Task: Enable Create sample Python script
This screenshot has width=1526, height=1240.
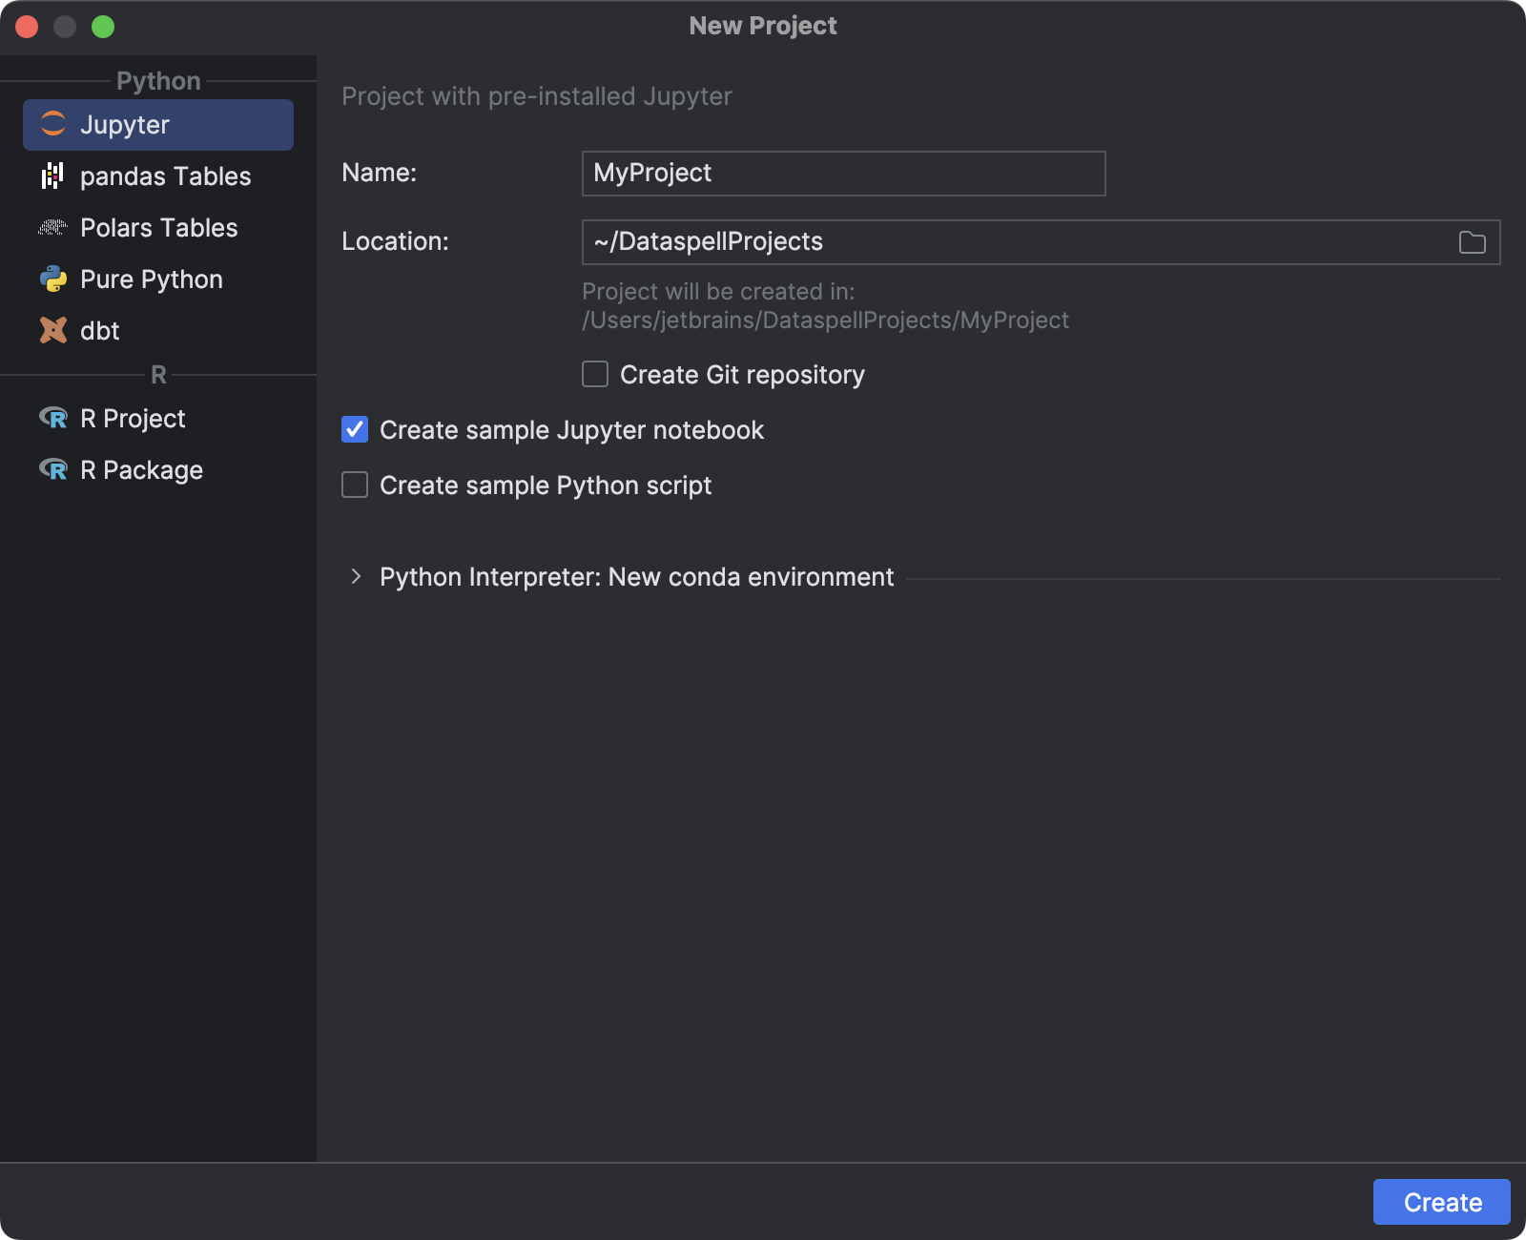Action: pos(354,485)
